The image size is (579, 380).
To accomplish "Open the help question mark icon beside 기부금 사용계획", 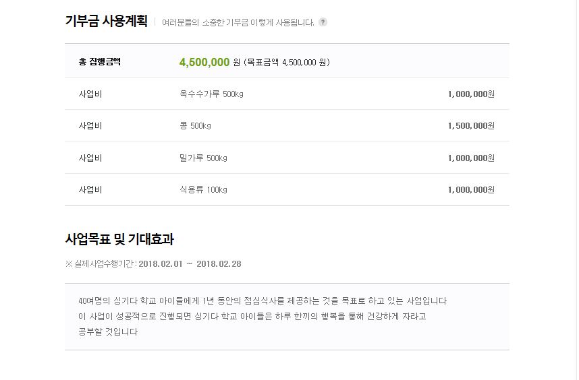I will pos(323,22).
